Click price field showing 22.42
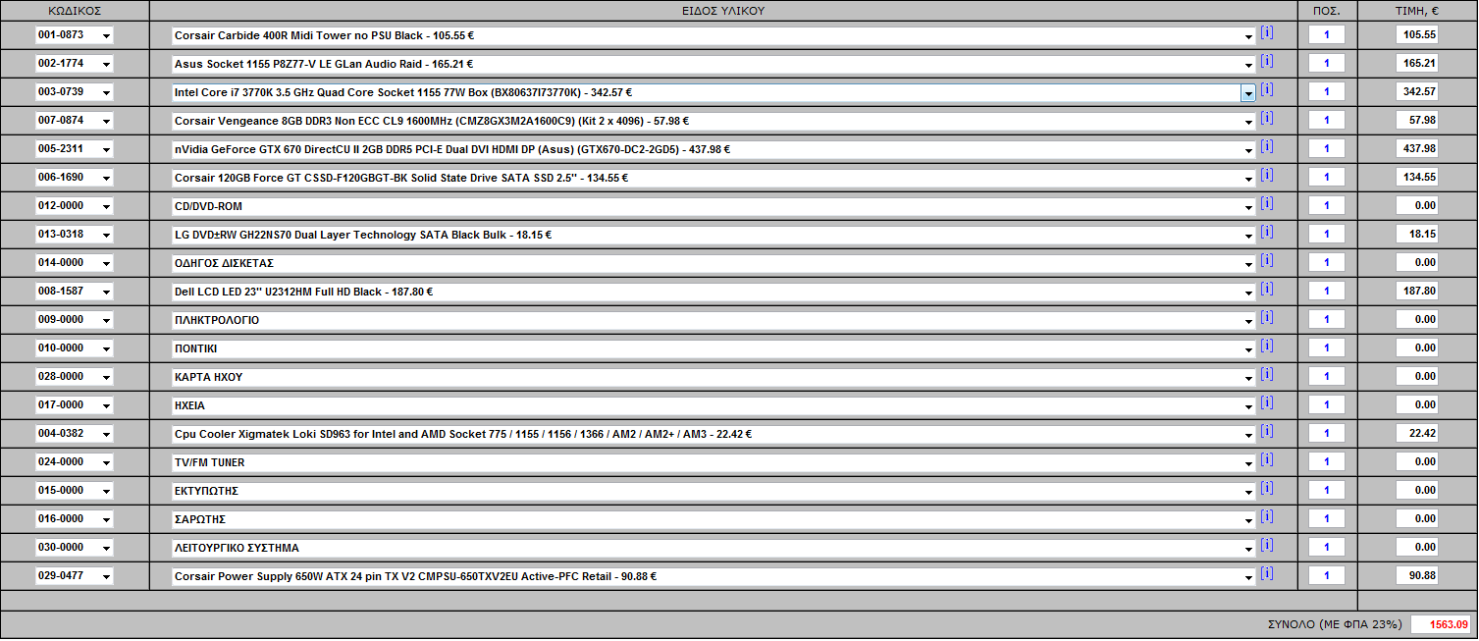Screen dimensions: 1479x641 [1417, 434]
